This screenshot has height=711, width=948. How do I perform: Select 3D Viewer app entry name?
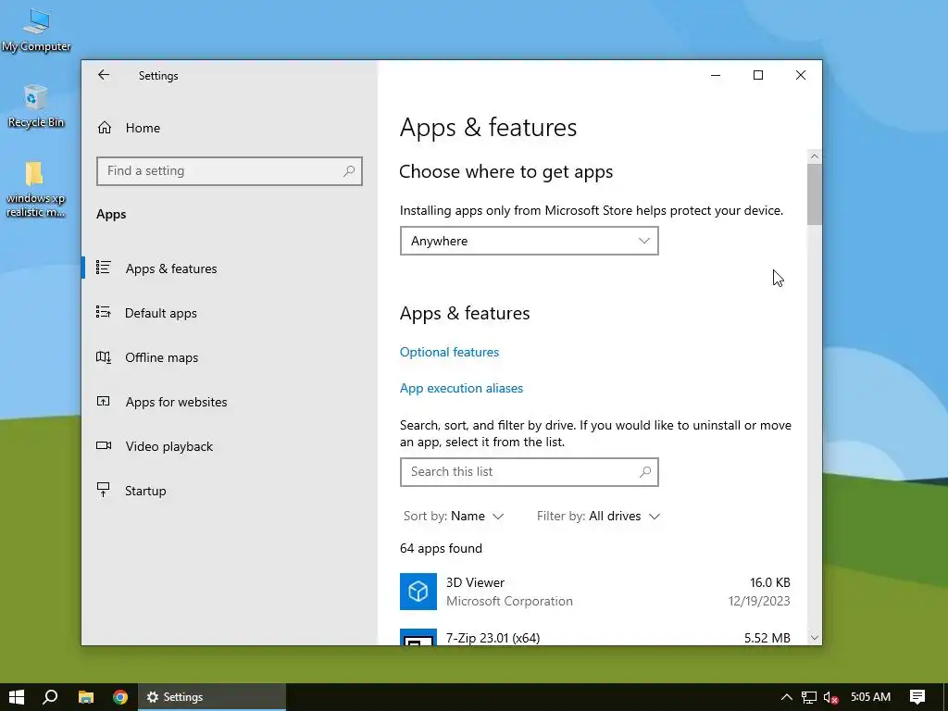[x=475, y=582]
